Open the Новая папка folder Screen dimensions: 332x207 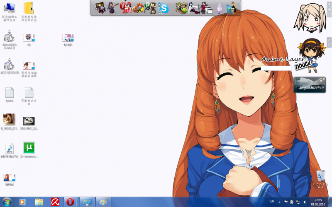pos(29,8)
